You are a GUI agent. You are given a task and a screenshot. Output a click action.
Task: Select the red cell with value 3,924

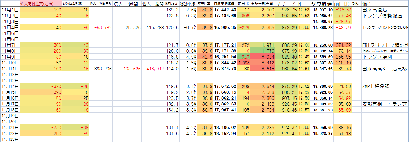point(263,57)
